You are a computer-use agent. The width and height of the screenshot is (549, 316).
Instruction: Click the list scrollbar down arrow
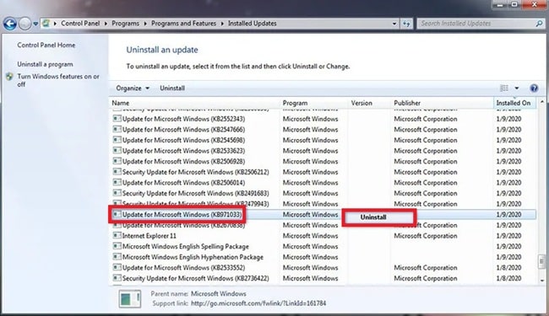pyautogui.click(x=542, y=281)
